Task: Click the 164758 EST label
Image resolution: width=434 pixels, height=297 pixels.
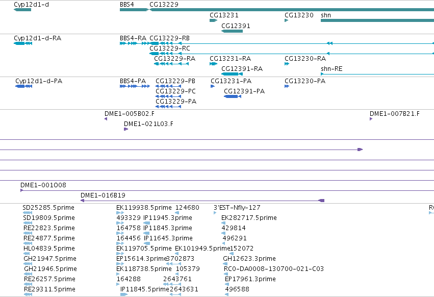Action: [129, 228]
